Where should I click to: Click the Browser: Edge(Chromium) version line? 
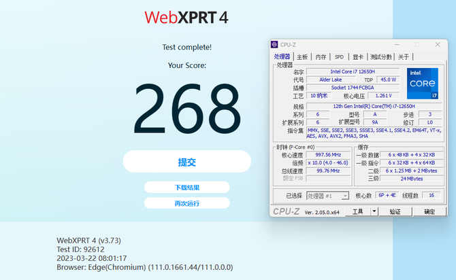tap(145, 267)
